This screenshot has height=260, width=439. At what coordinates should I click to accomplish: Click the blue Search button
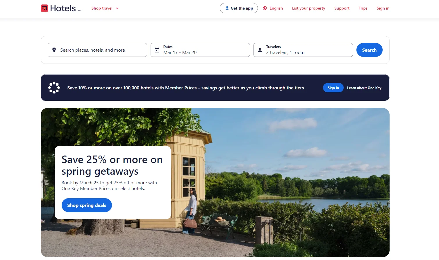[x=369, y=50]
